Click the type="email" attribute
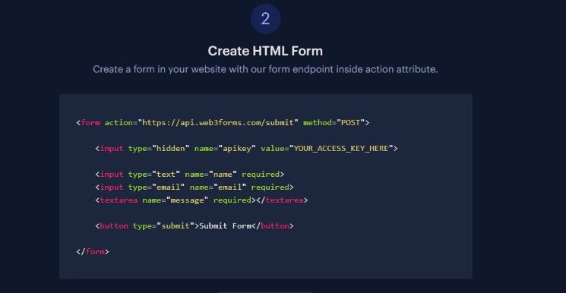The height and width of the screenshot is (293, 566). click(x=157, y=187)
